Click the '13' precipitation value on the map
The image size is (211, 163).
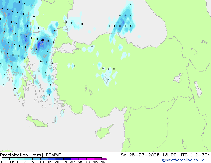tap(2, 8)
